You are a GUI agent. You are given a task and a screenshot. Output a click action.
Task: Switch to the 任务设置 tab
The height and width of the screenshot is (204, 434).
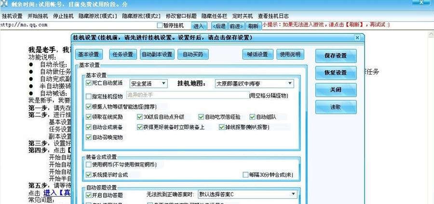[x=122, y=54]
